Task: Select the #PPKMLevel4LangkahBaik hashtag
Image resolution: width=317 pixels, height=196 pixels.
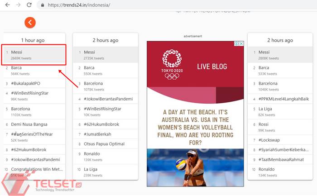Action: click(283, 99)
